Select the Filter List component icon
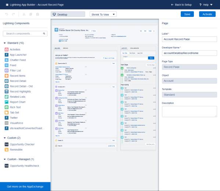Viewport: 220px width, 191px height. [x=7, y=71]
